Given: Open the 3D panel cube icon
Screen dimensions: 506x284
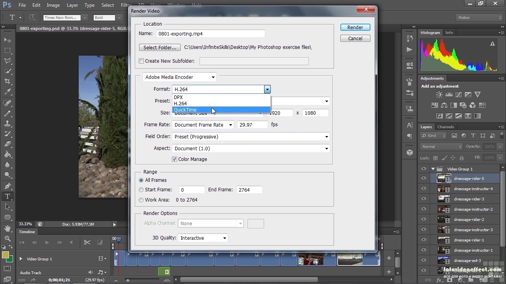Looking at the screenshot, I should click(x=410, y=152).
